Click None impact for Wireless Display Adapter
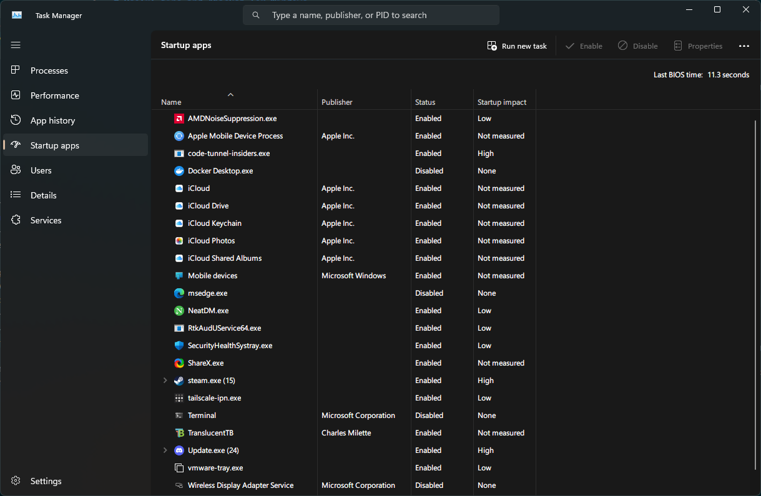The height and width of the screenshot is (496, 761). tap(487, 485)
